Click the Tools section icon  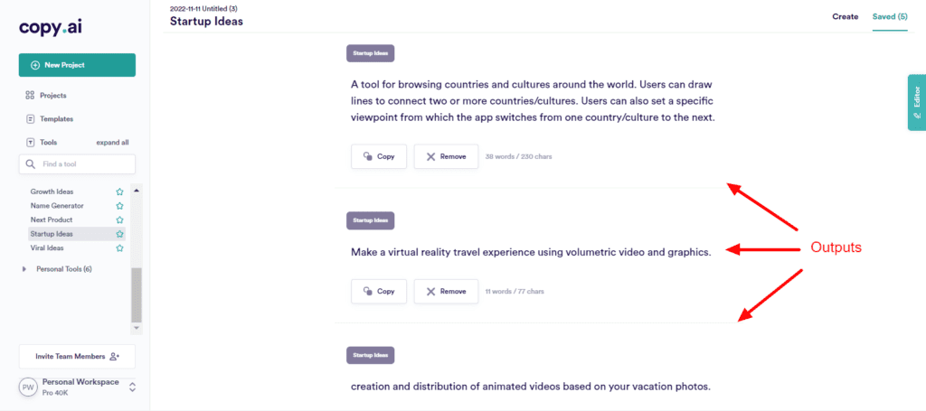pos(30,142)
